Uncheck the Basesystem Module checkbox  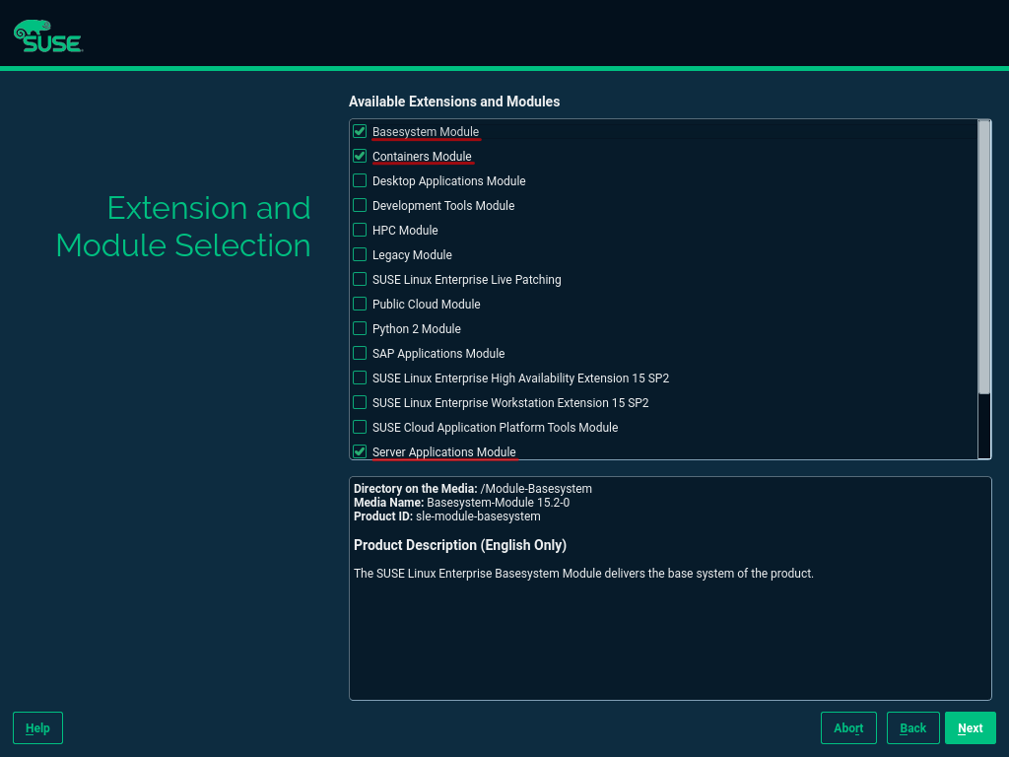coord(360,130)
